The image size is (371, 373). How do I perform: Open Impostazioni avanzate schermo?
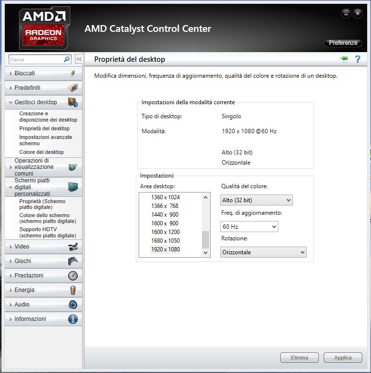45,140
